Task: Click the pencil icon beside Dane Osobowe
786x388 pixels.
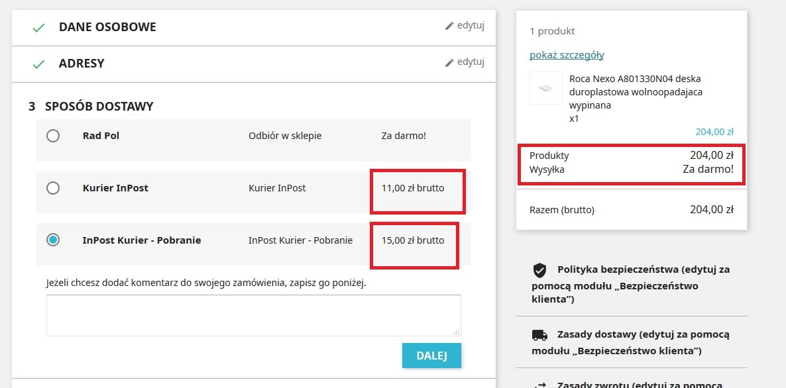Action: [449, 26]
